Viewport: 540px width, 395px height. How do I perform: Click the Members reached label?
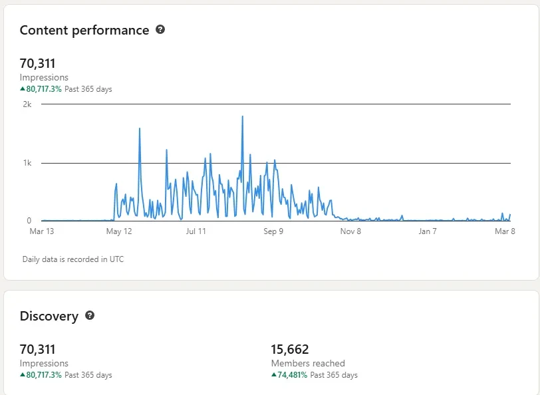(x=308, y=364)
